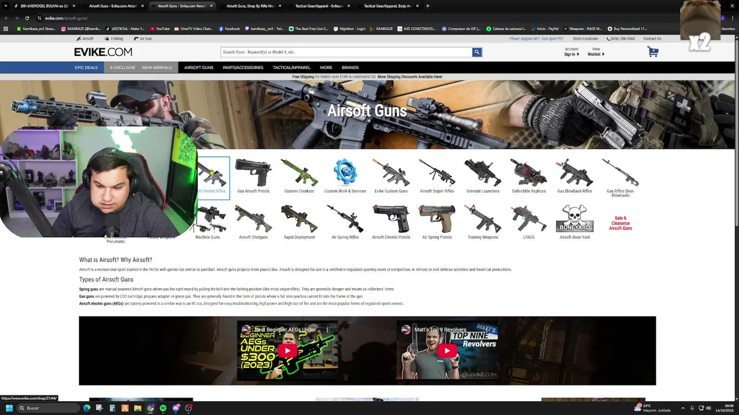This screenshot has width=739, height=415.
Task: Play Best Beginner AEGs Under $300 video
Action: pyautogui.click(x=288, y=350)
